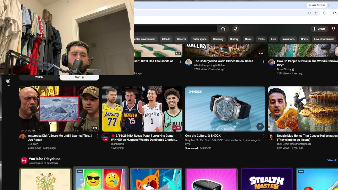Screen dimensions: 338x190
Task: Open the Nepal Mad Honey video thumbnail
Action: point(303,109)
